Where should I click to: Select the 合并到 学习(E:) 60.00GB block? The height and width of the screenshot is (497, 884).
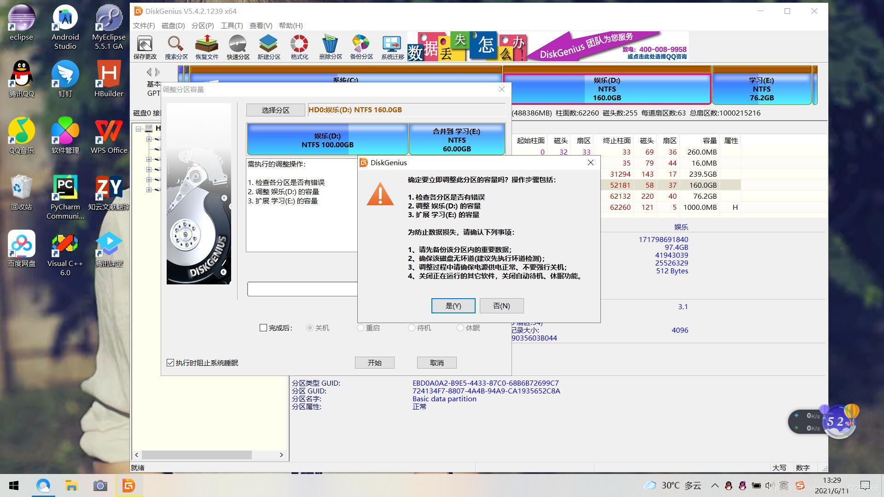(457, 140)
